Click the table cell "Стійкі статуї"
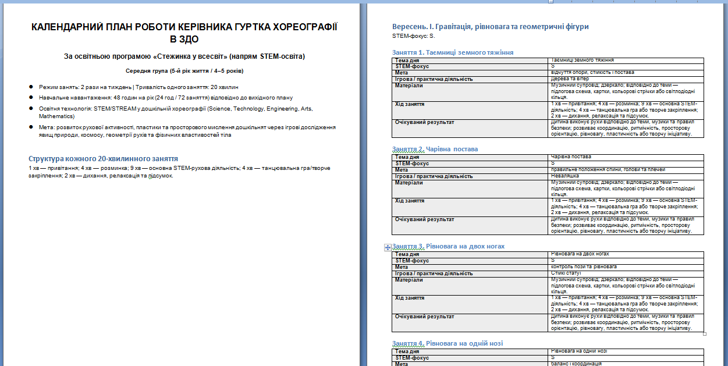Viewport: 728px width, 366px height. point(627,273)
